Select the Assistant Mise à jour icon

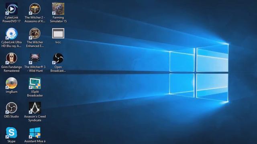pyautogui.click(x=35, y=132)
